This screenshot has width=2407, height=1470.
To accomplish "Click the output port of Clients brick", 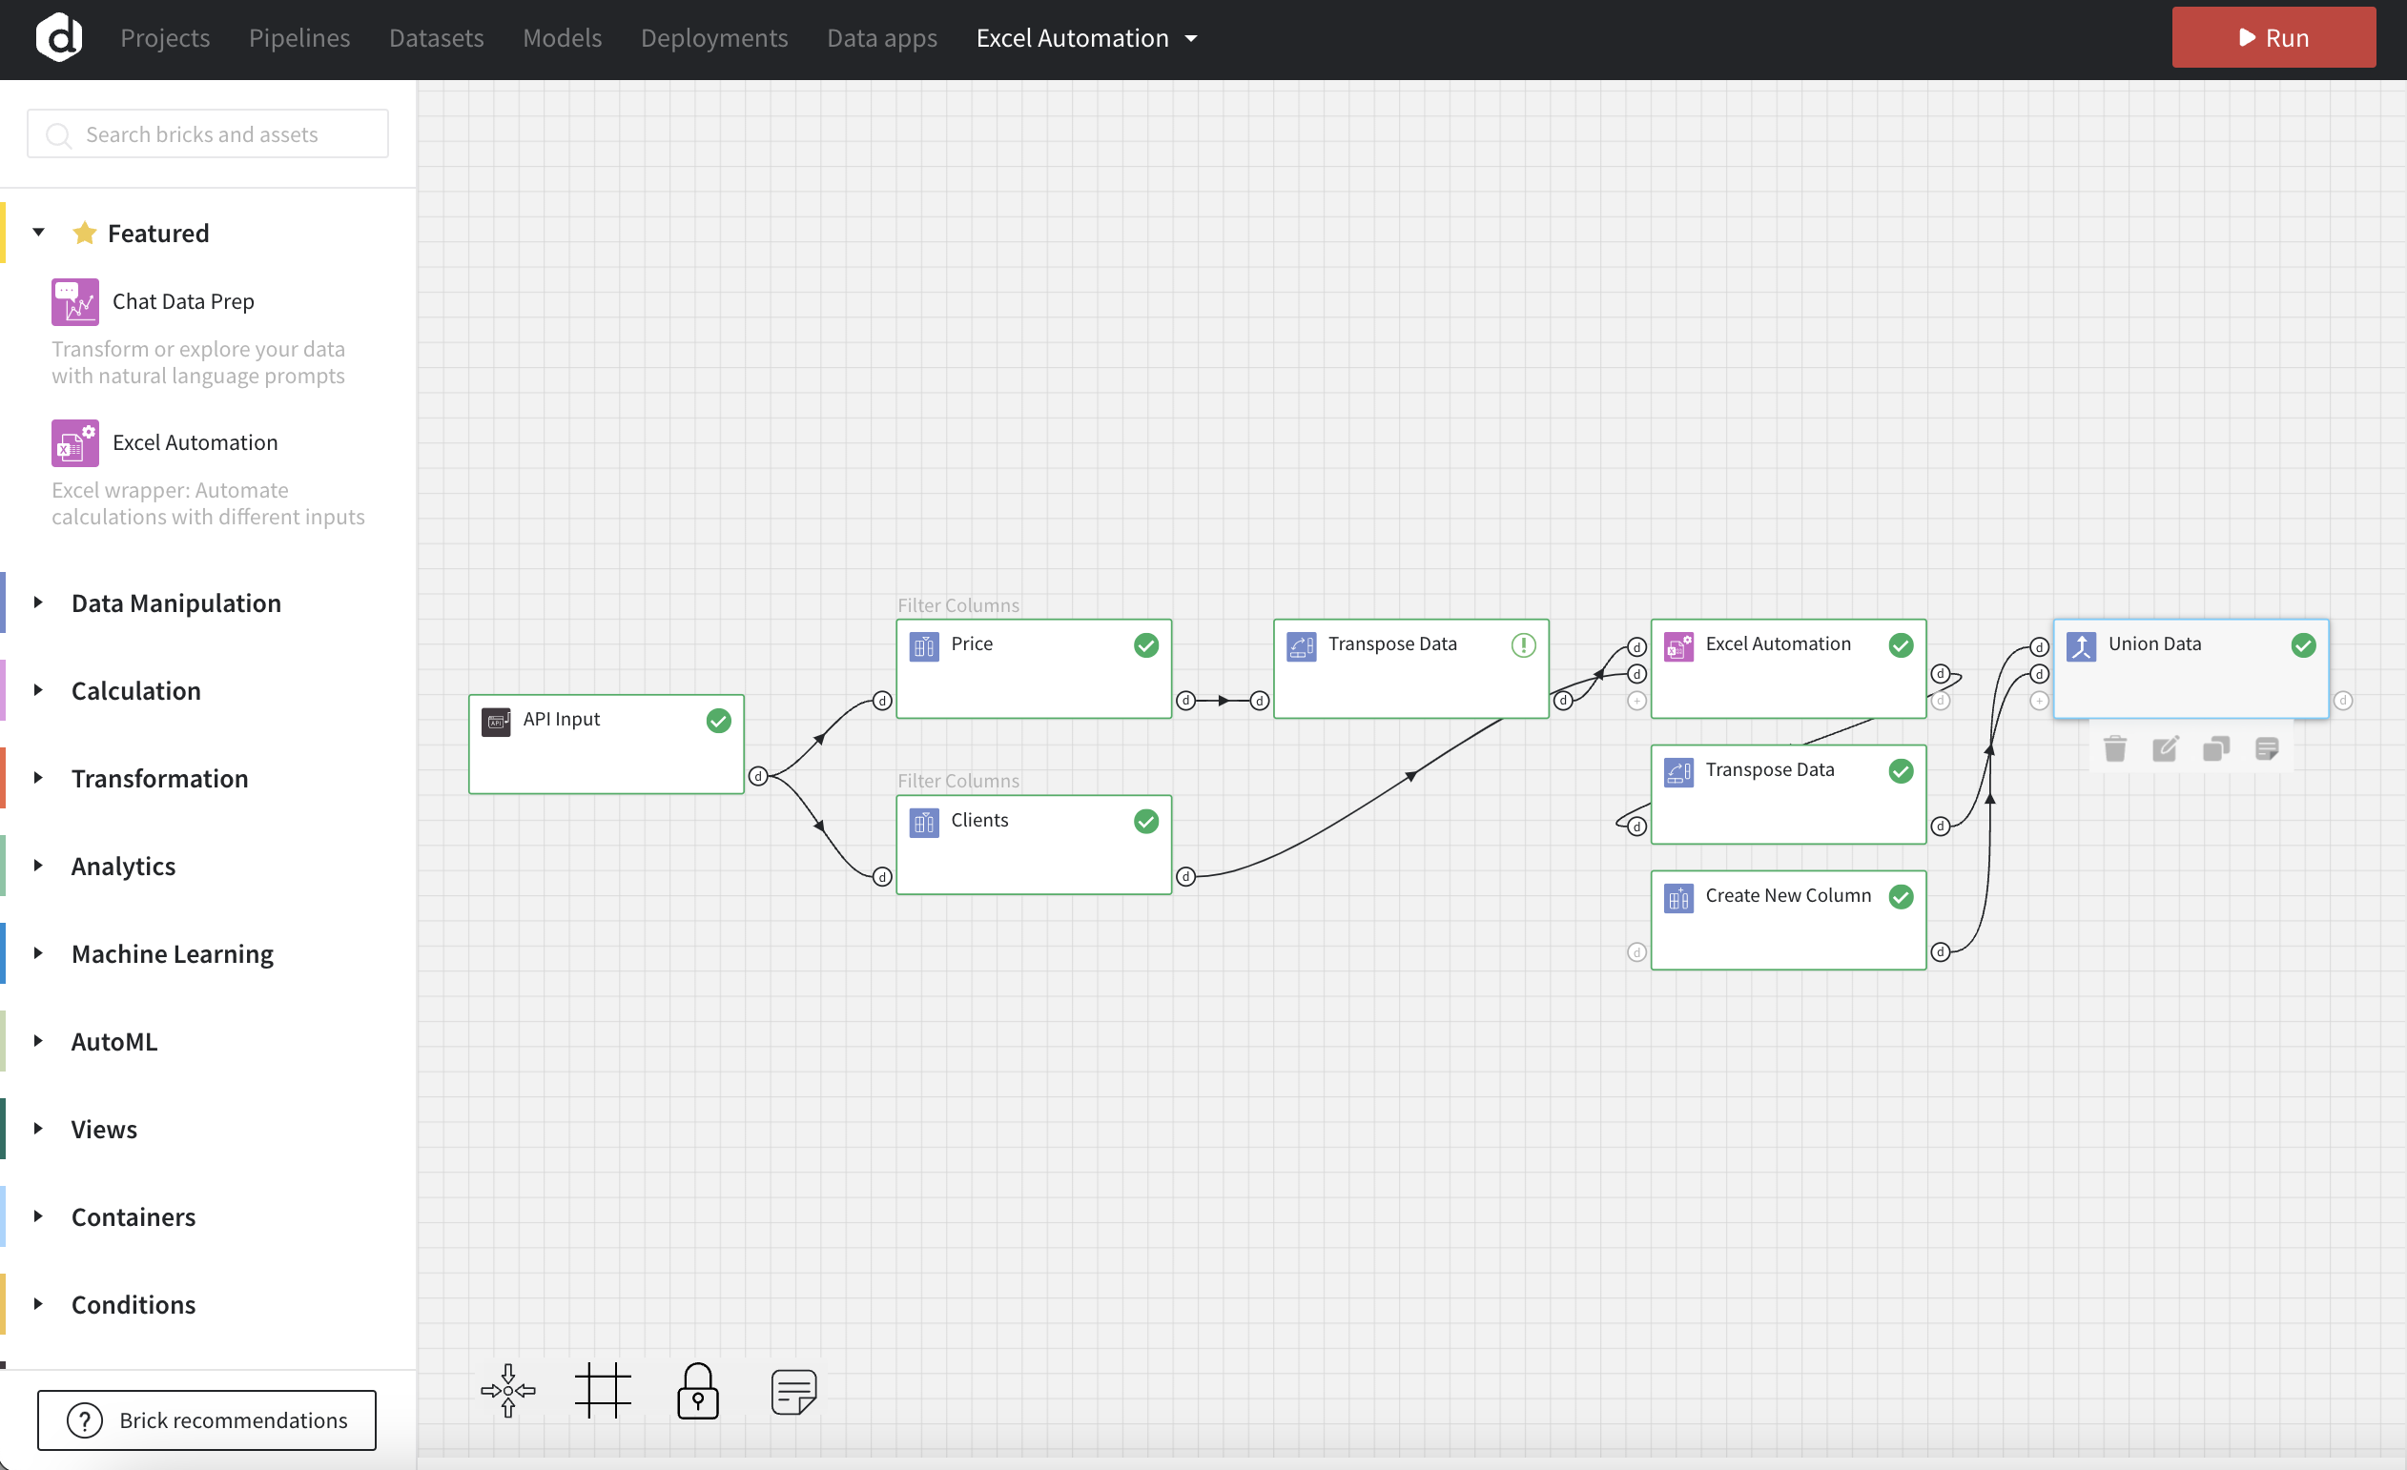I will [1185, 877].
